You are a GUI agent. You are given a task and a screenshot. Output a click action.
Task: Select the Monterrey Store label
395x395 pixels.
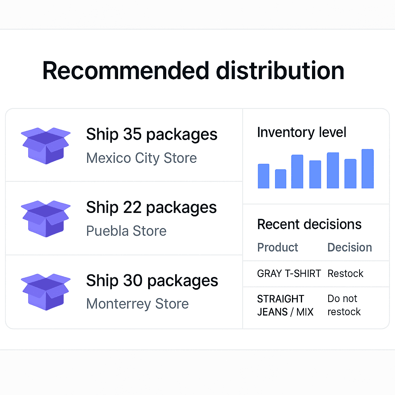click(x=137, y=304)
